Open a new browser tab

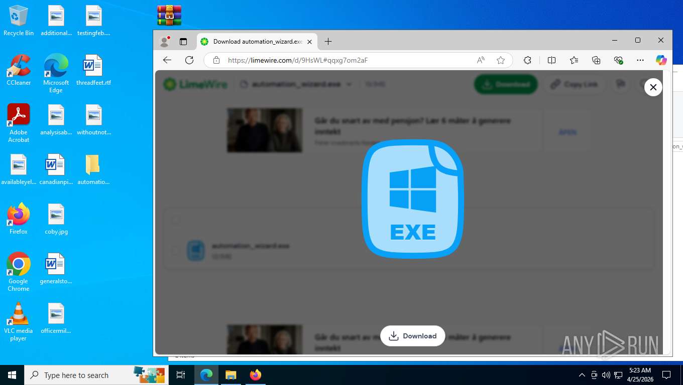328,42
